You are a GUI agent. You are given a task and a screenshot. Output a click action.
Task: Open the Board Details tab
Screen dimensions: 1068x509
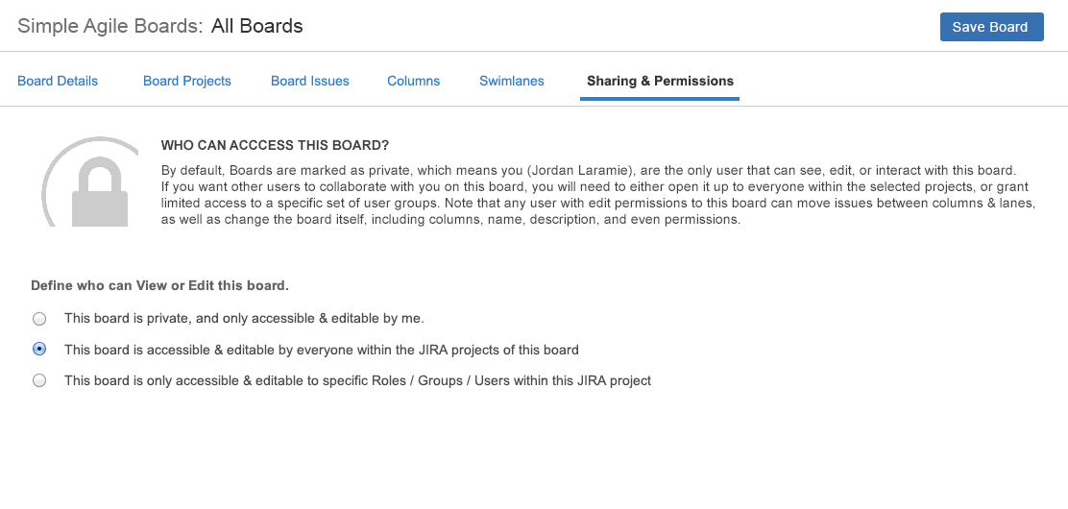58,81
